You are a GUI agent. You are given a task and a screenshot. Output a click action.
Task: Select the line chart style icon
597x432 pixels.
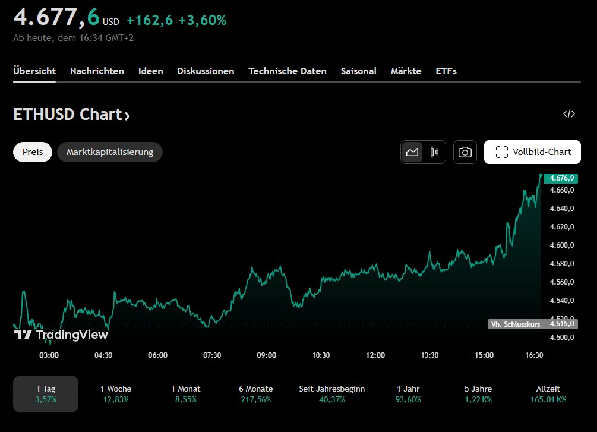(x=413, y=152)
